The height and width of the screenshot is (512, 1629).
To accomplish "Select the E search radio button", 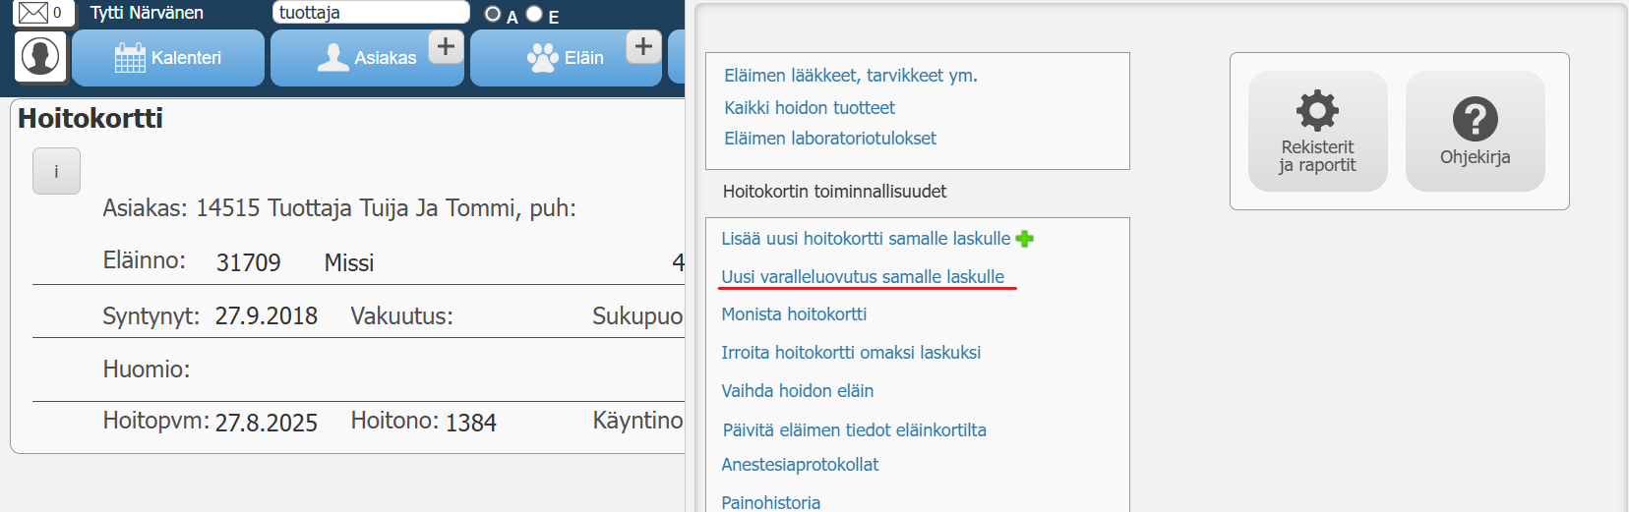I will tap(534, 14).
